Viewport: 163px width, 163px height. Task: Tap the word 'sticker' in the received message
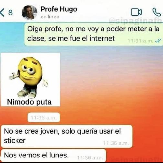[x=15, y=141]
